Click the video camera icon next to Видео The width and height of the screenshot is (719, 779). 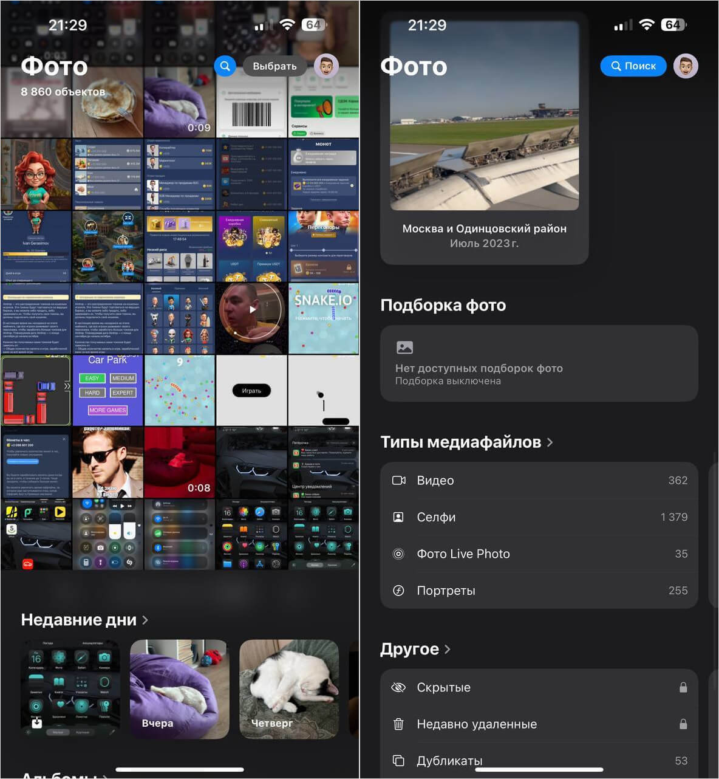point(398,480)
